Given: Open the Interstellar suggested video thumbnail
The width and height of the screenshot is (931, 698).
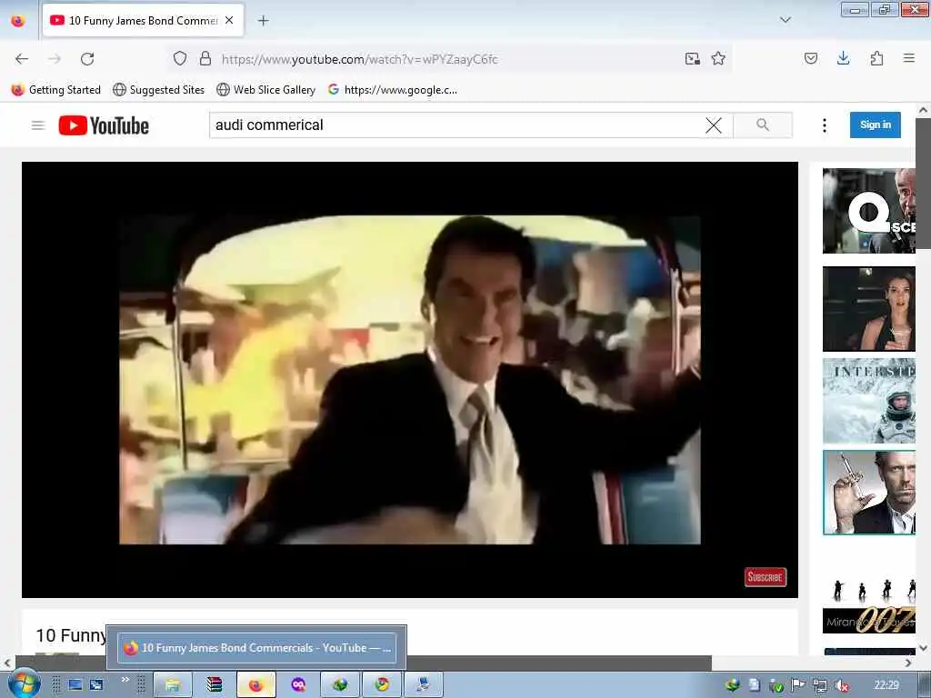Looking at the screenshot, I should click(868, 401).
